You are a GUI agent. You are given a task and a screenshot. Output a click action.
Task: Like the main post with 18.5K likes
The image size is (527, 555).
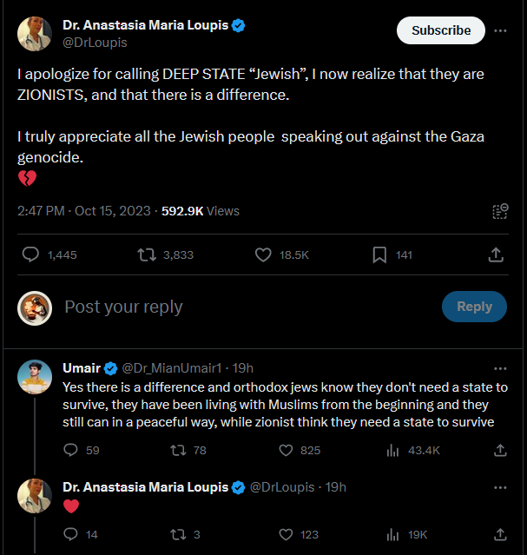[263, 254]
